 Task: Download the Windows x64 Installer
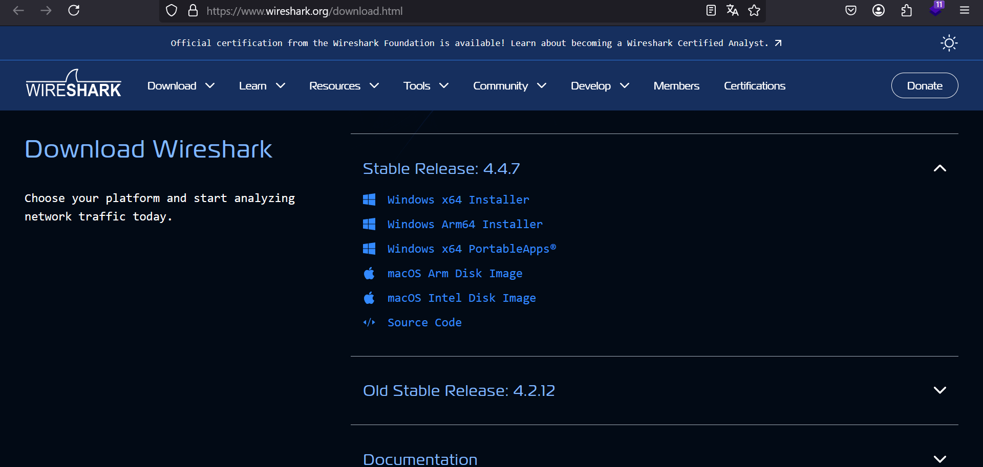458,199
